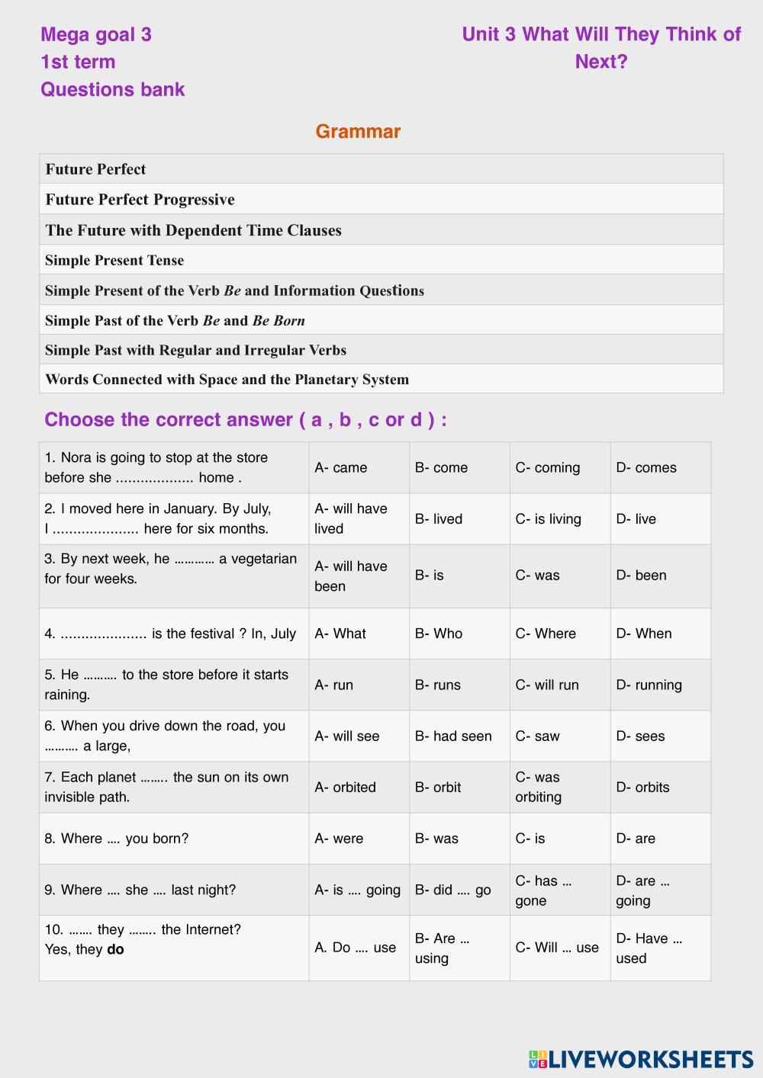
Task: Click the "Choose the correct answer" instruction
Action: pyautogui.click(x=245, y=419)
